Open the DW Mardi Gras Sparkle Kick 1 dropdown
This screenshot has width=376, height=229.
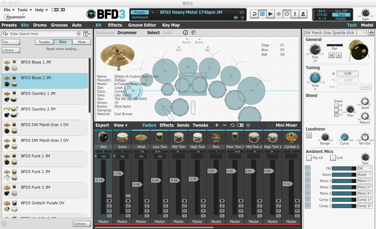click(335, 33)
